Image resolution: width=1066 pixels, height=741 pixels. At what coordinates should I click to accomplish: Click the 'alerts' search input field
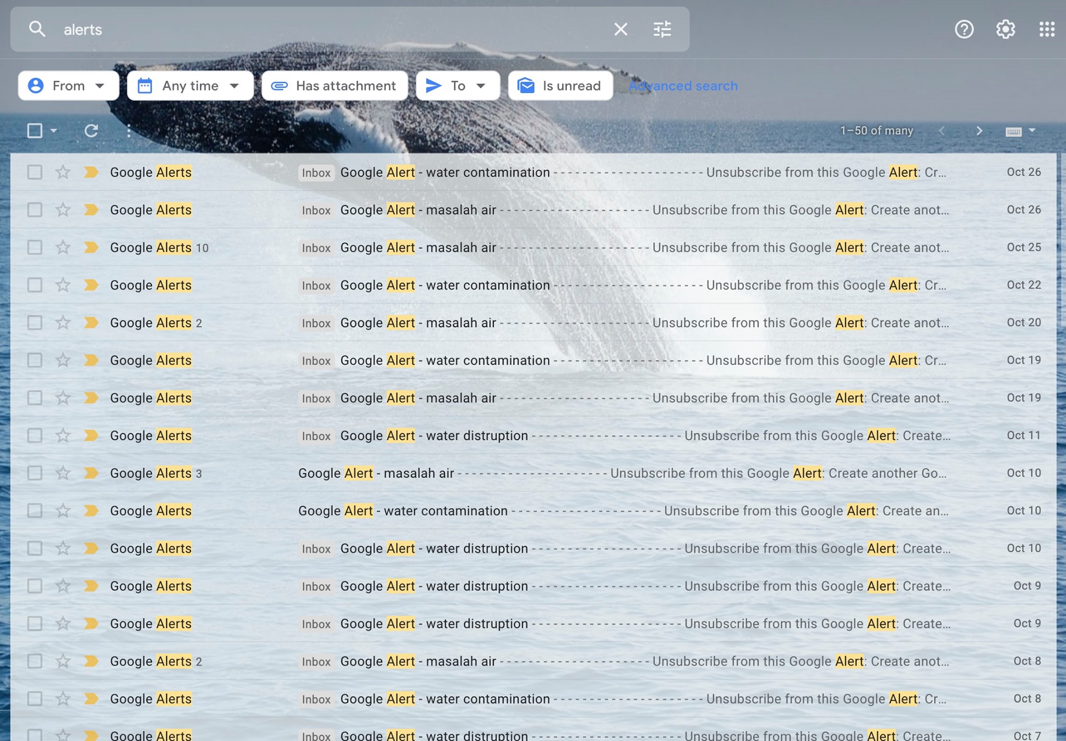333,29
